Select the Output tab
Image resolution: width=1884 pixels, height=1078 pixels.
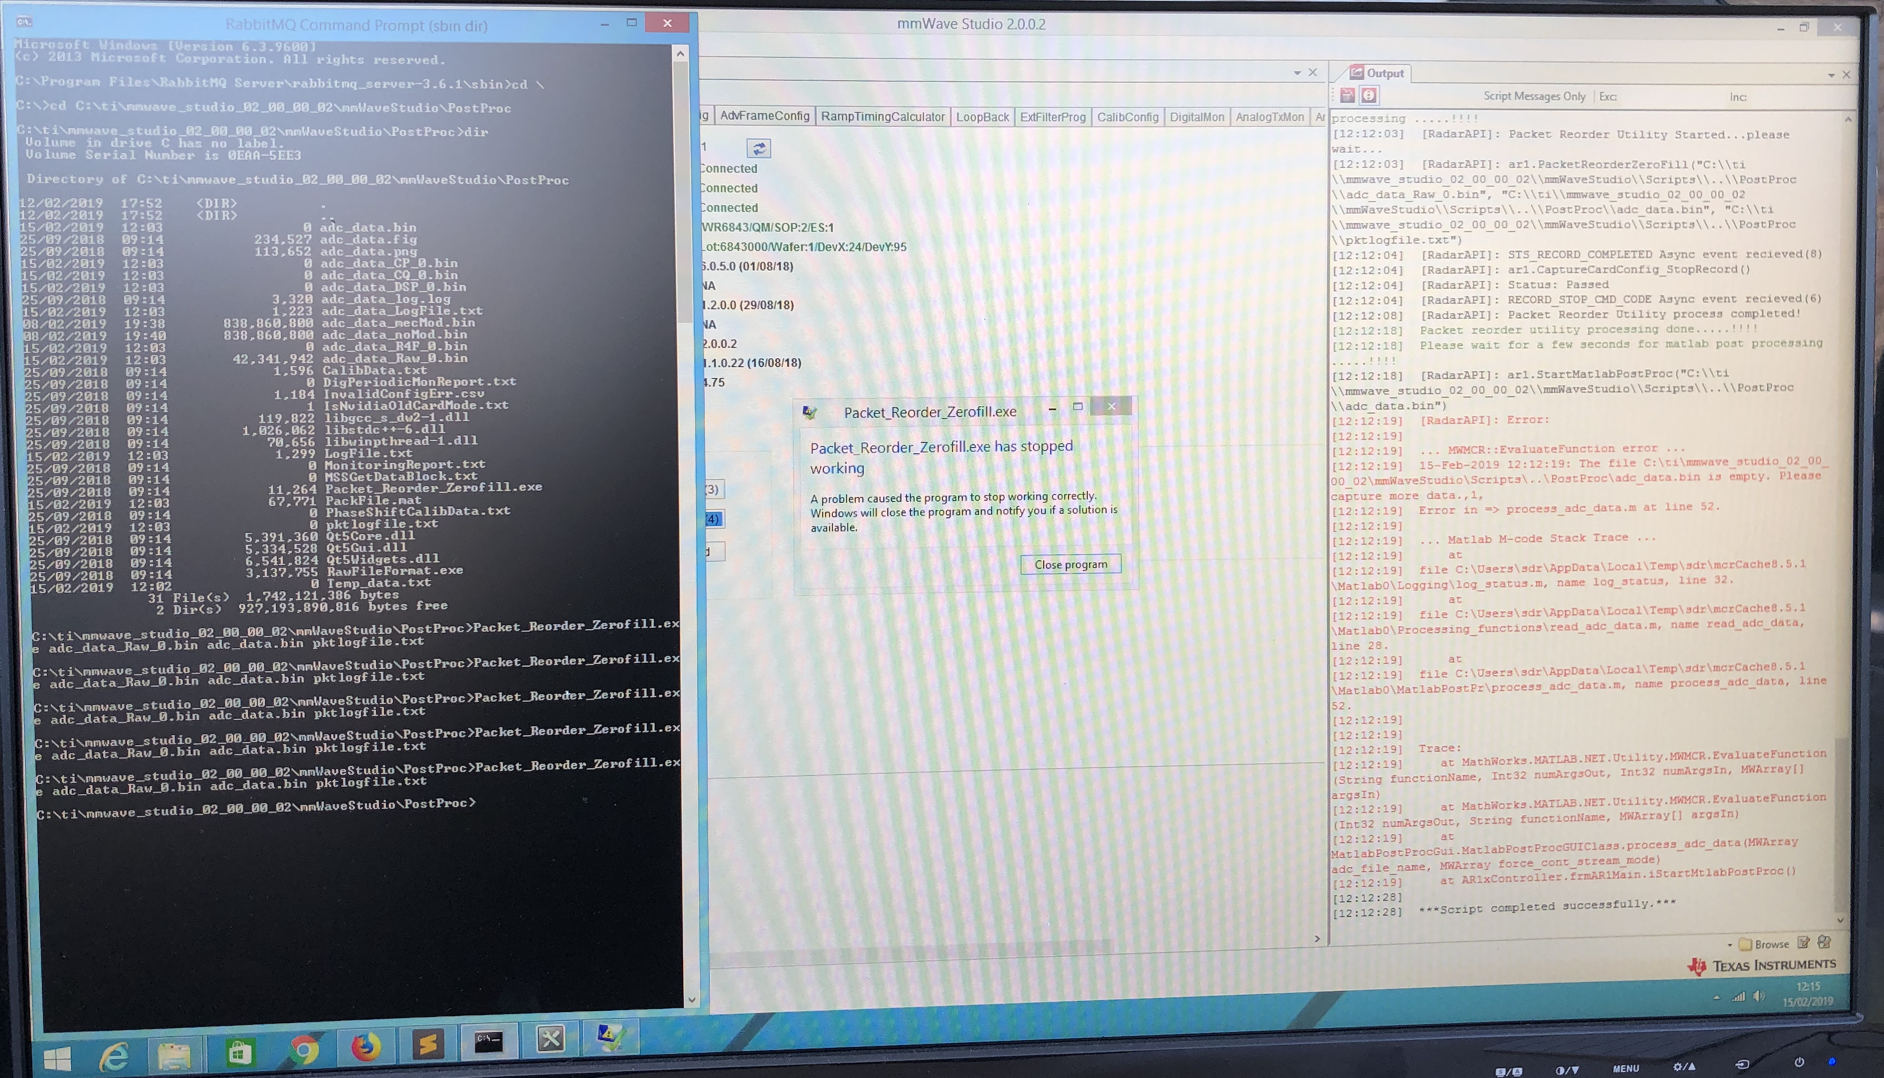1376,73
